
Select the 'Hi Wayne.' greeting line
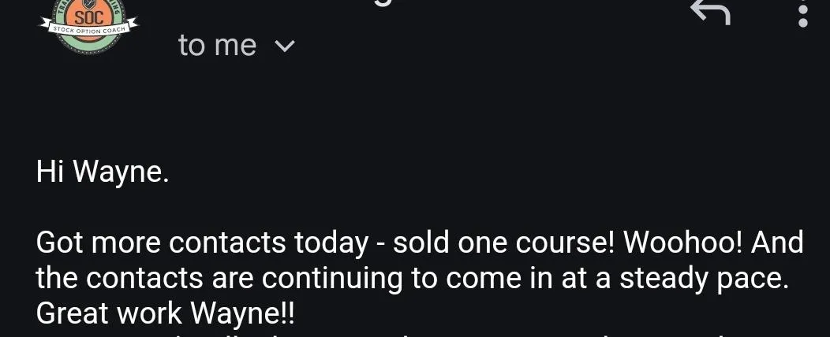[x=103, y=172]
